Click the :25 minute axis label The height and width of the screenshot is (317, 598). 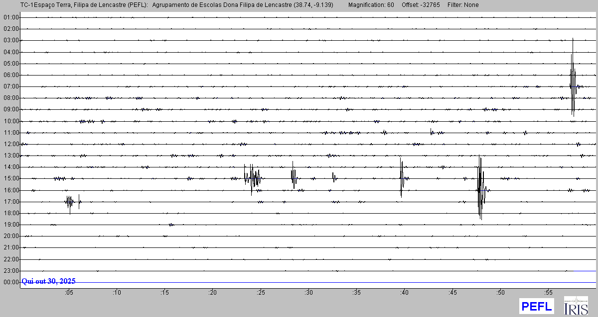coord(261,293)
